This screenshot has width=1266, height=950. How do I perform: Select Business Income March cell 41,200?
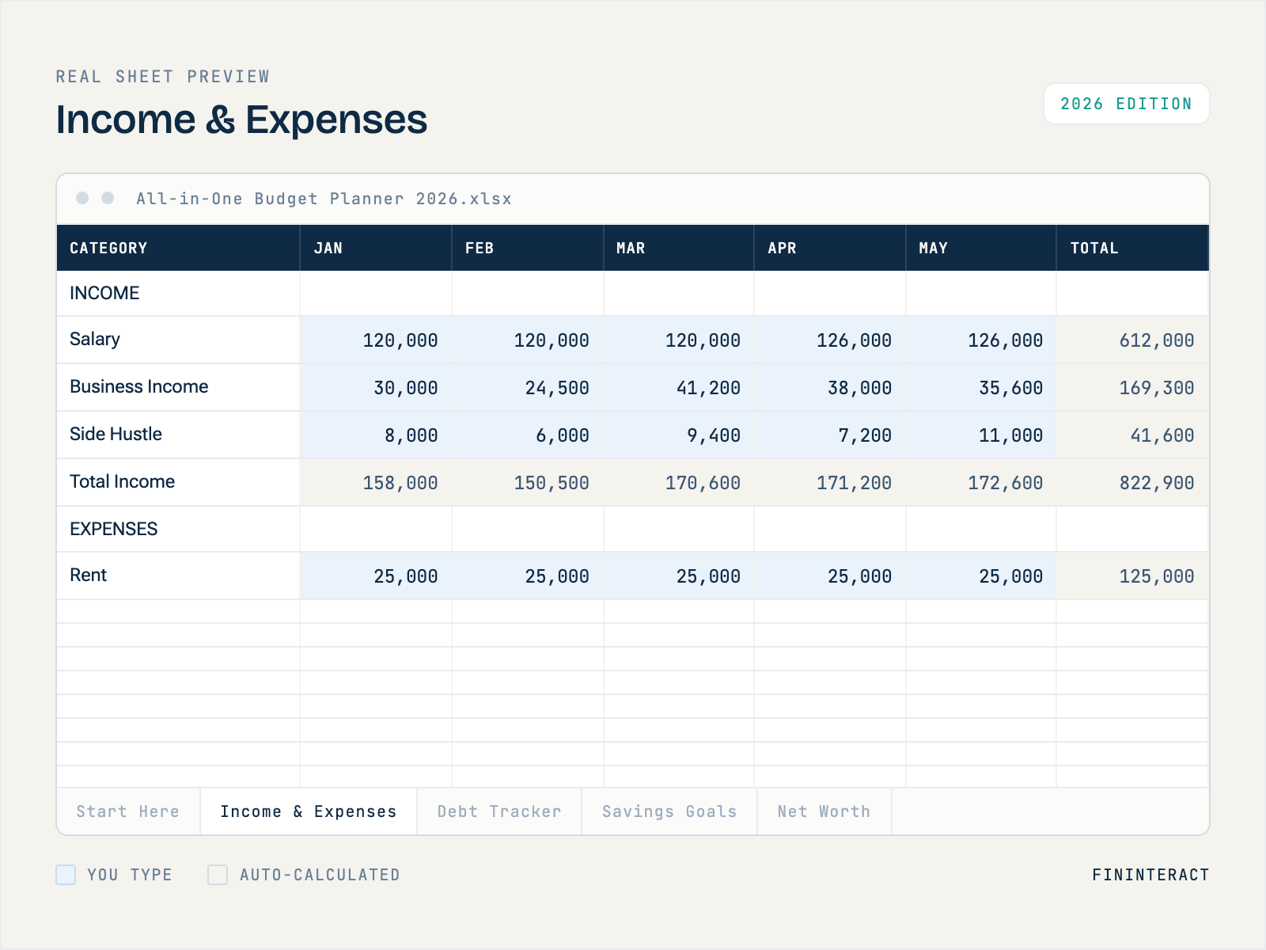tap(679, 387)
